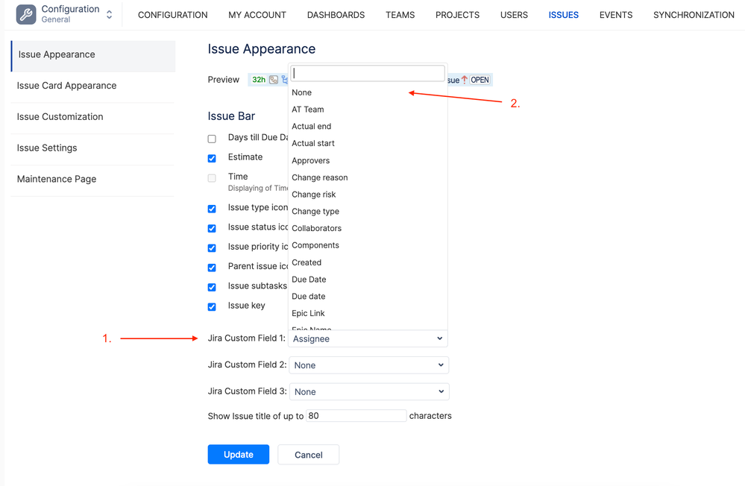Select the capitalized Due Date option
Image resolution: width=745 pixels, height=486 pixels.
click(368, 280)
